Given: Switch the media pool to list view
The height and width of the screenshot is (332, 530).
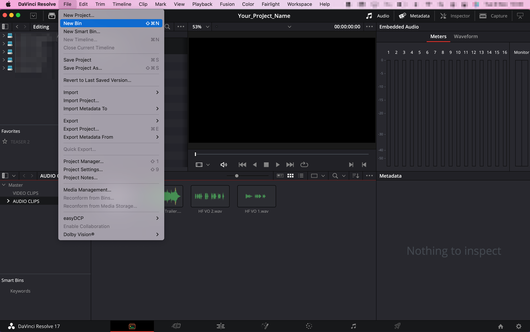Looking at the screenshot, I should 301,176.
